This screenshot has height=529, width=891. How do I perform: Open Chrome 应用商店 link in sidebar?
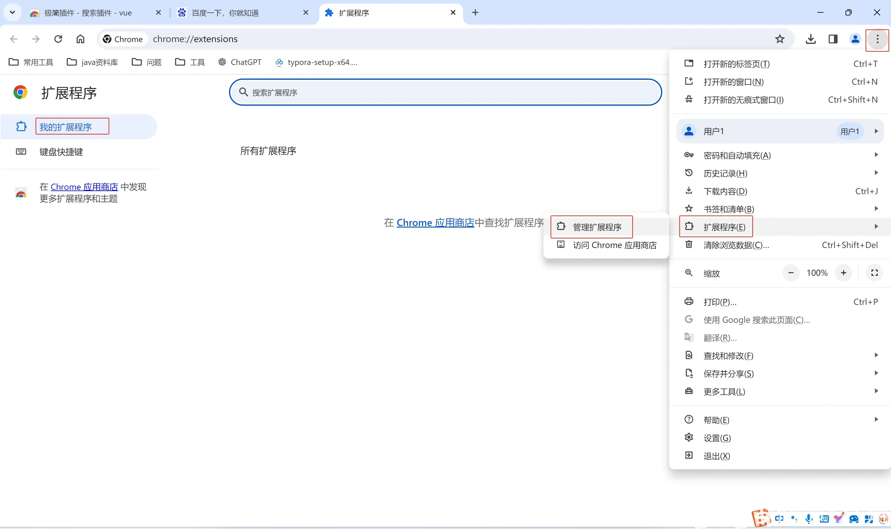click(x=84, y=187)
